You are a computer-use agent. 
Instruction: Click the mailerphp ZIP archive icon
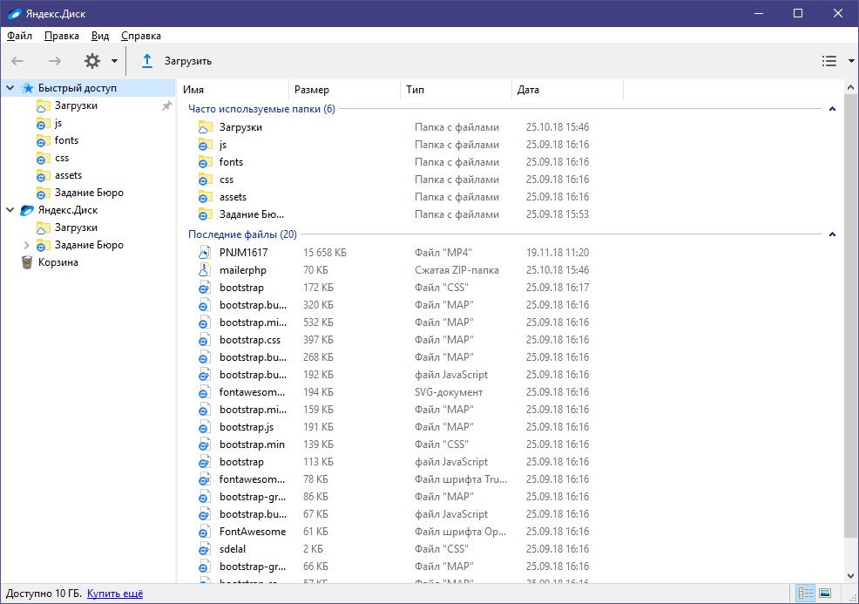[205, 270]
